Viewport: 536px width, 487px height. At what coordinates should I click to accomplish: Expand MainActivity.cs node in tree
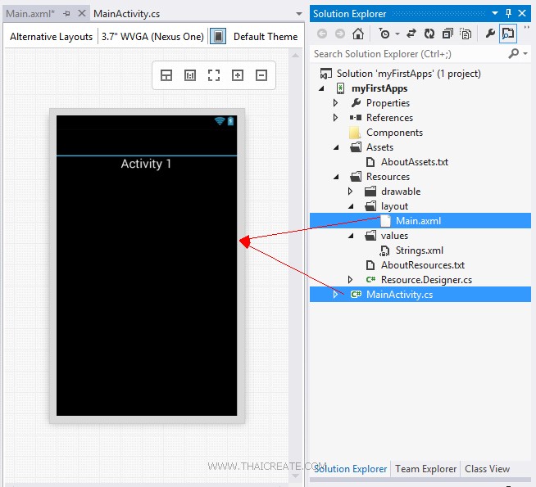coord(336,295)
